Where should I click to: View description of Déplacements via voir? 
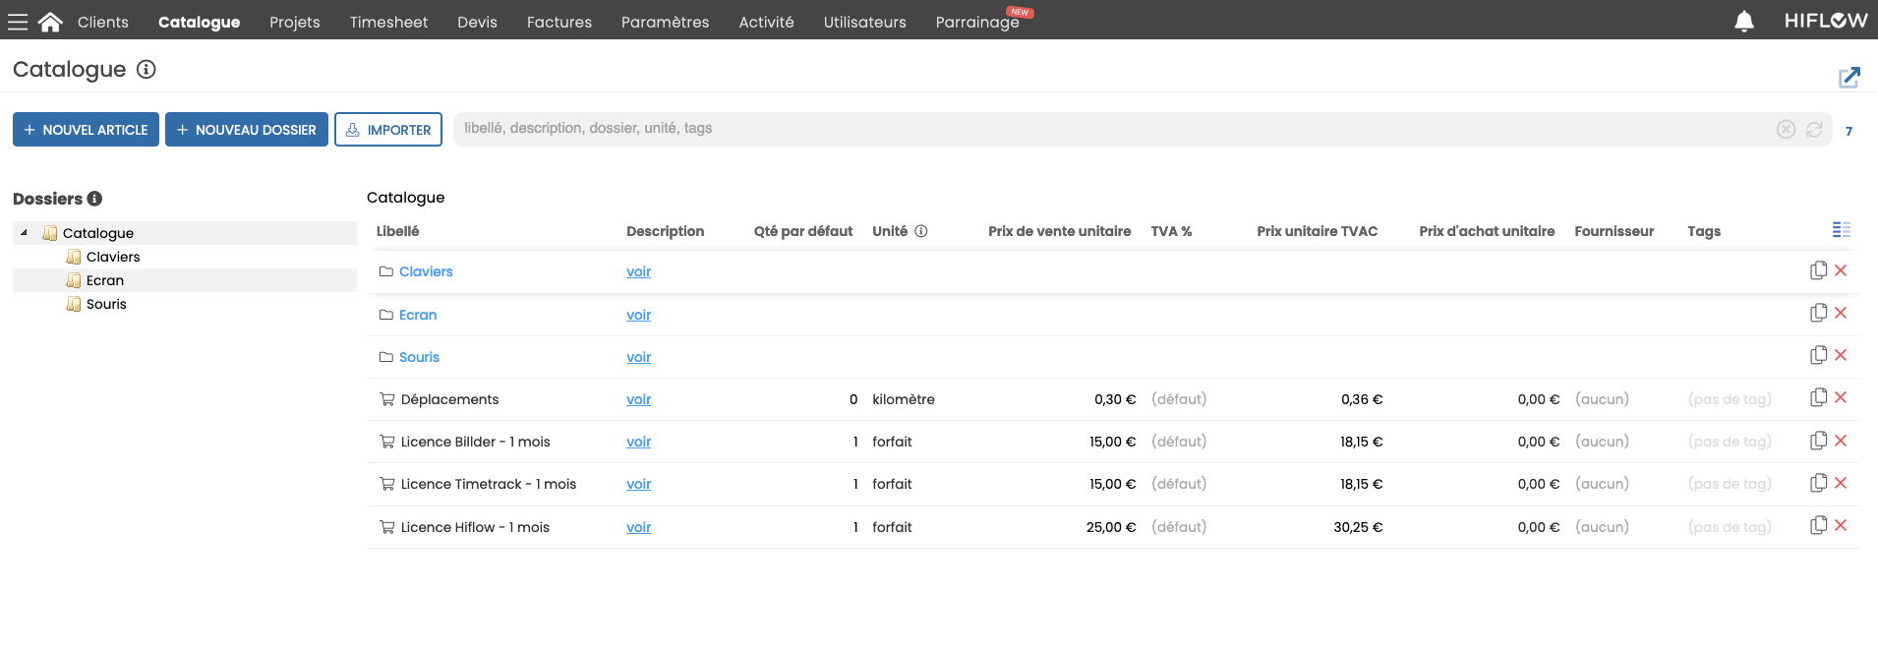[x=639, y=399]
